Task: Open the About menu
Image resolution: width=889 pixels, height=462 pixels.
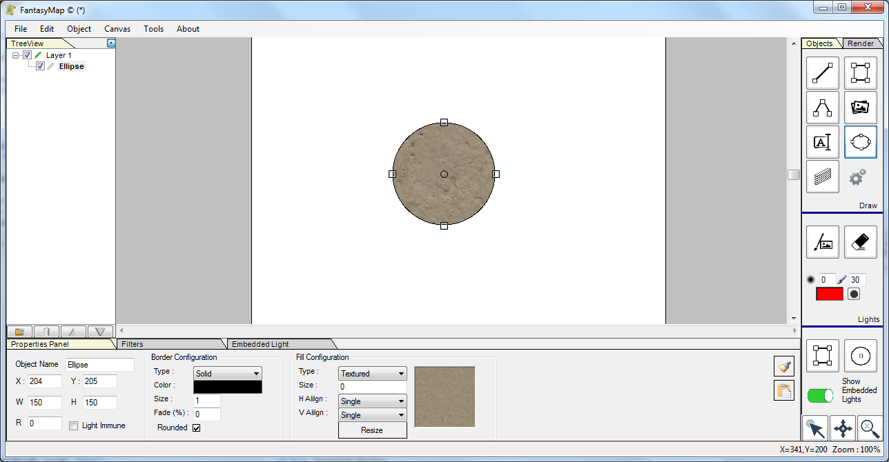Action: (x=188, y=29)
